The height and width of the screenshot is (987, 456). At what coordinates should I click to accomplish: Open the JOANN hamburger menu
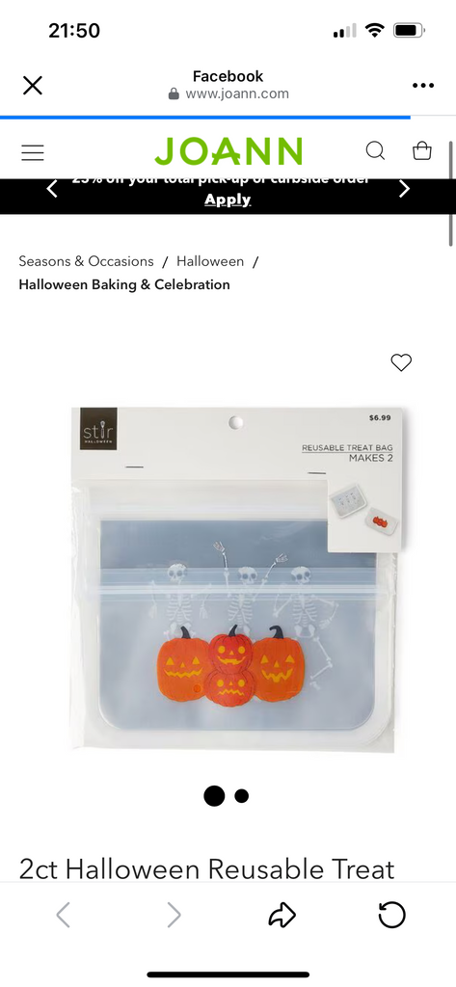click(33, 152)
